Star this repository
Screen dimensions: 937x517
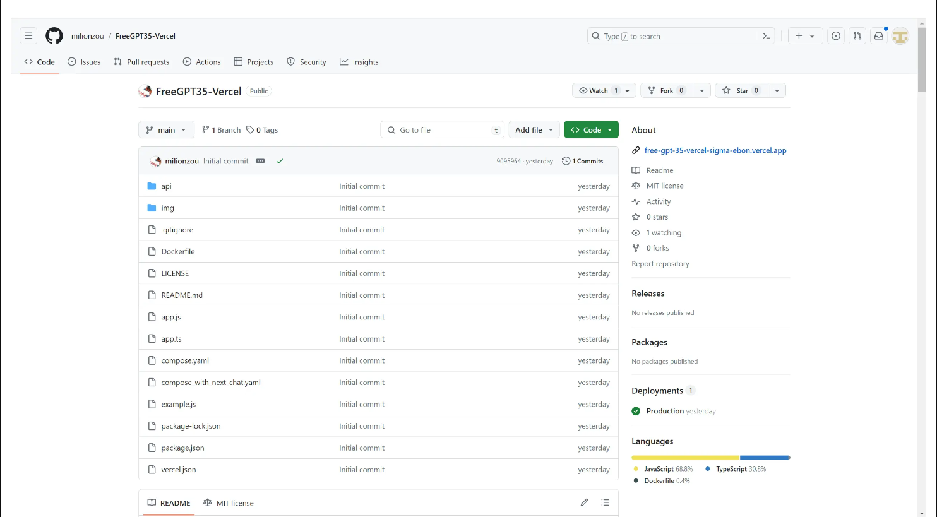point(742,90)
